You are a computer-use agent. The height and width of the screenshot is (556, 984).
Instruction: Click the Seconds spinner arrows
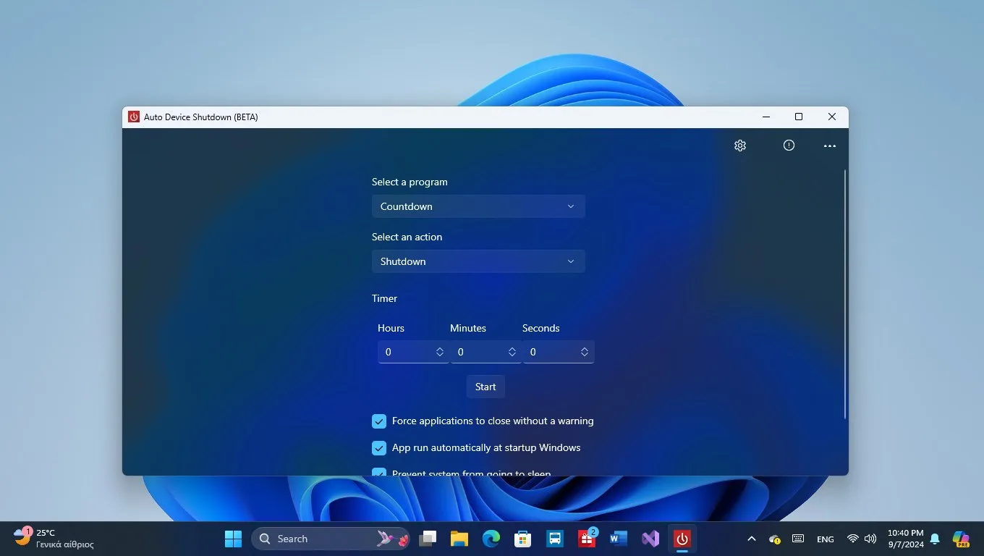coord(584,352)
